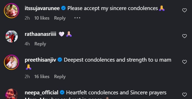Like rathaanasriiii's emoji comment

[x=185, y=36]
